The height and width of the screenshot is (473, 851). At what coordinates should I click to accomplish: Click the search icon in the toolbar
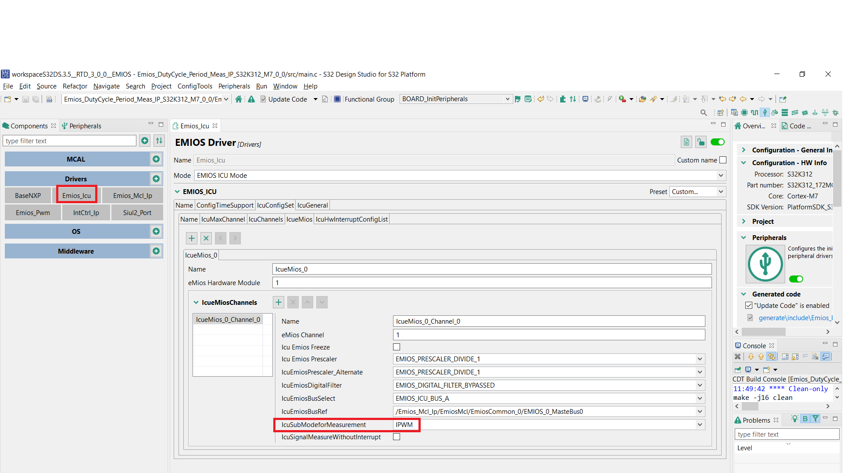tap(704, 113)
